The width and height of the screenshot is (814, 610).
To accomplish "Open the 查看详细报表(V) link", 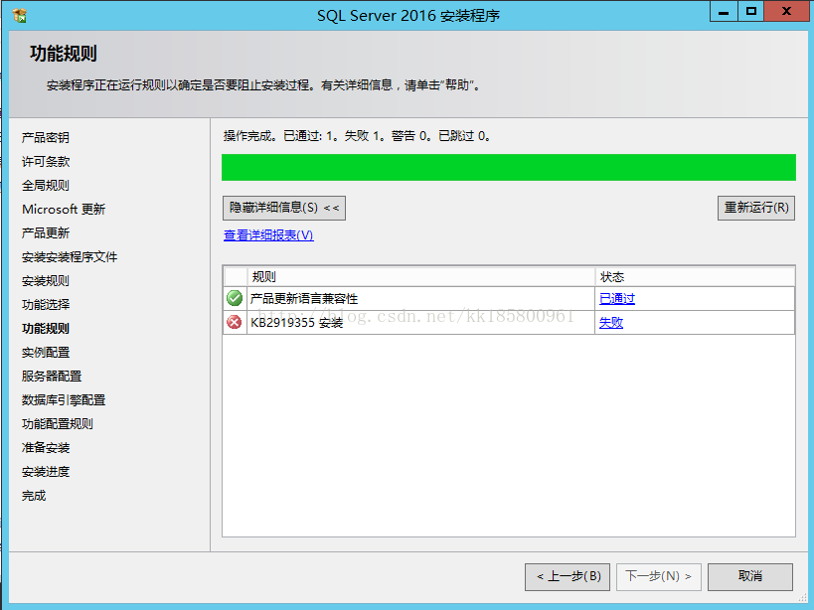I will [x=268, y=235].
